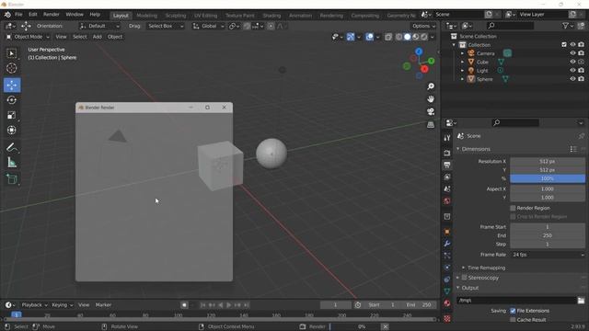
Task: Switch to the Modeling workspace tab
Action: point(147,16)
